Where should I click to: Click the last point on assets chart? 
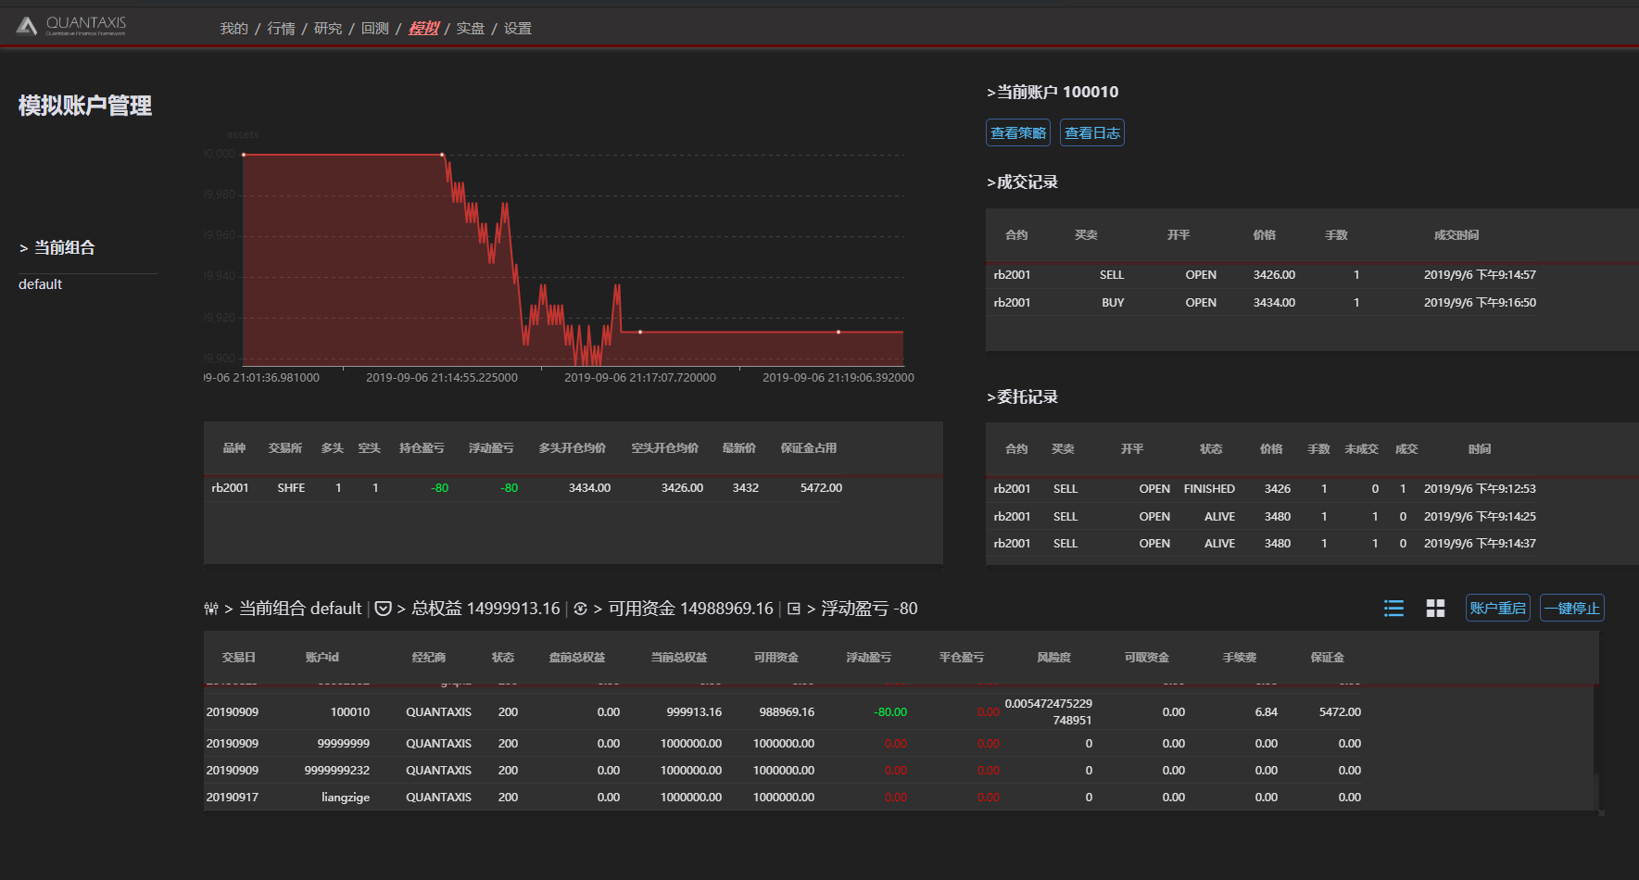[x=838, y=332]
